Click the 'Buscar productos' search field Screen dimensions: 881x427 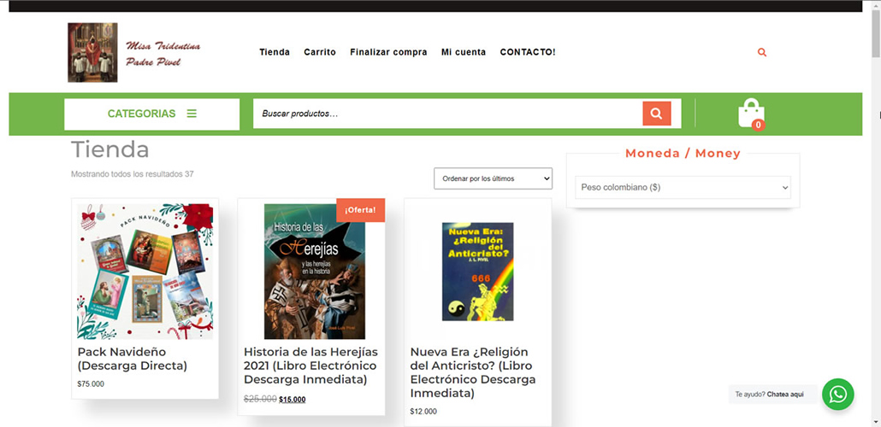coord(447,114)
